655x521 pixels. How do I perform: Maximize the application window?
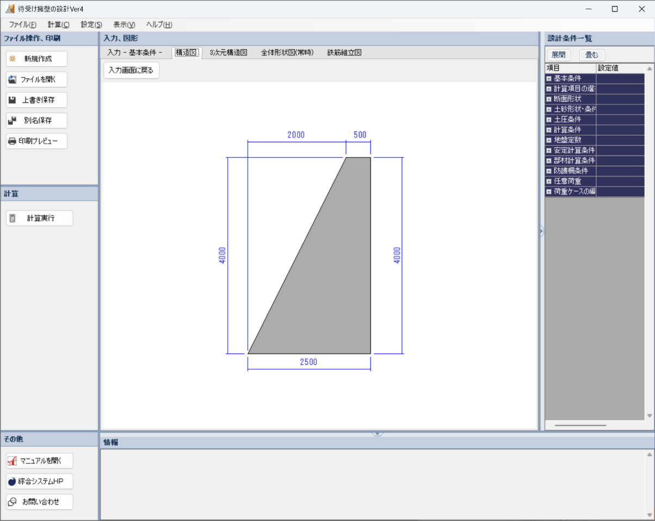(x=615, y=9)
